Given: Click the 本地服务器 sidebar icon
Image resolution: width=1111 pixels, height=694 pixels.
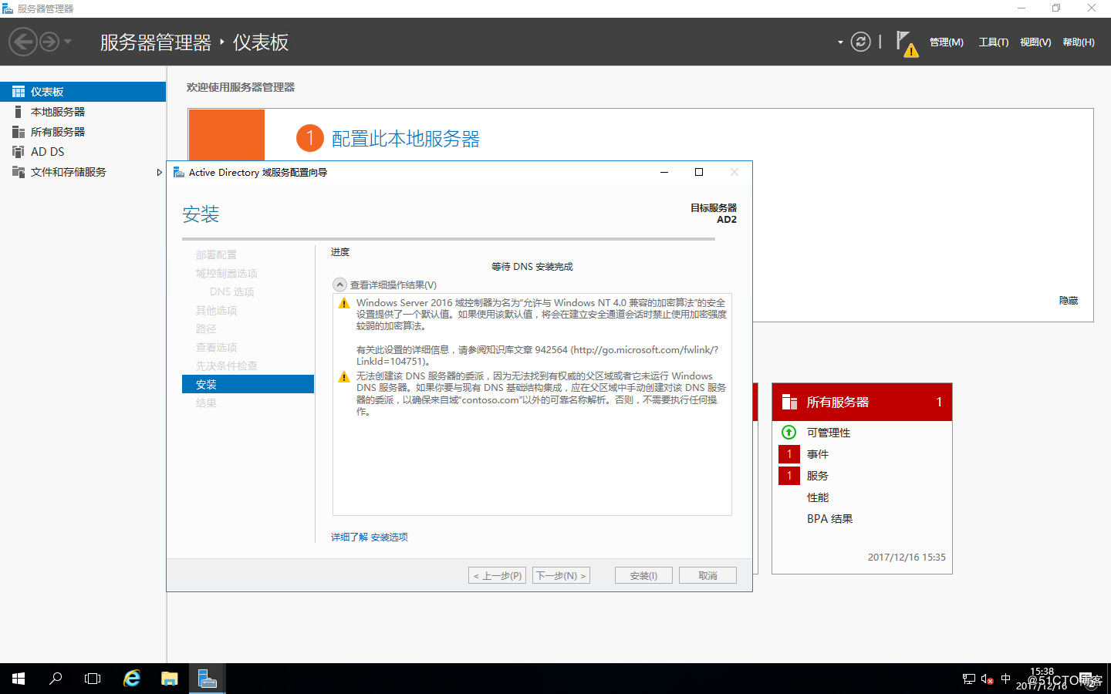Looking at the screenshot, I should tap(18, 112).
